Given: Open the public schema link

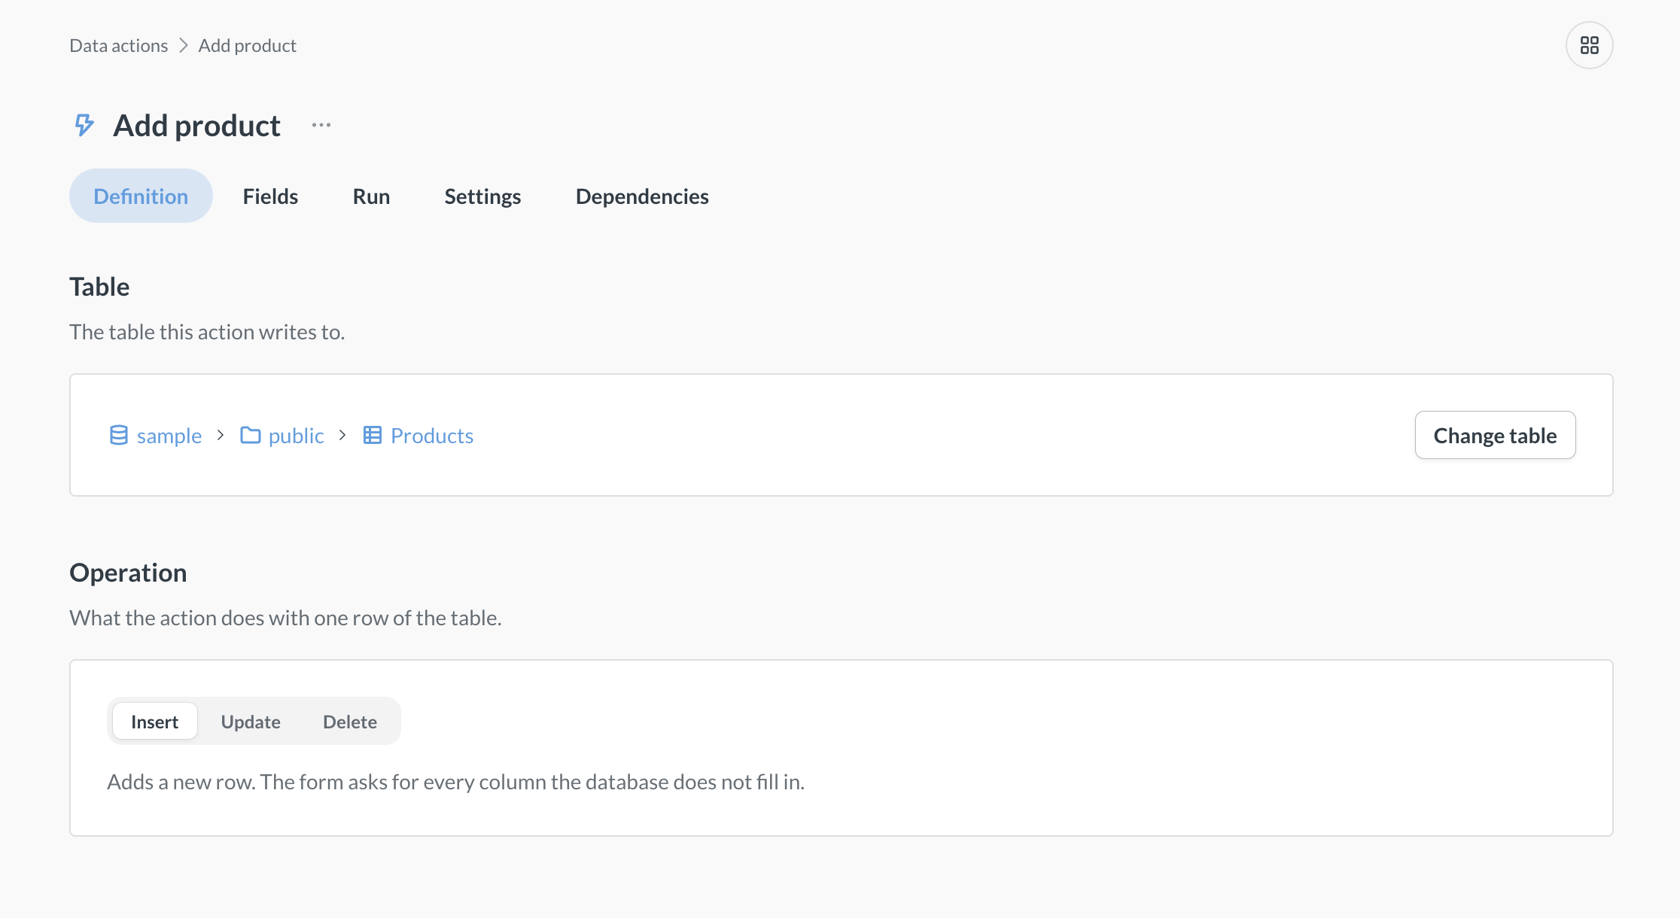Looking at the screenshot, I should (296, 435).
